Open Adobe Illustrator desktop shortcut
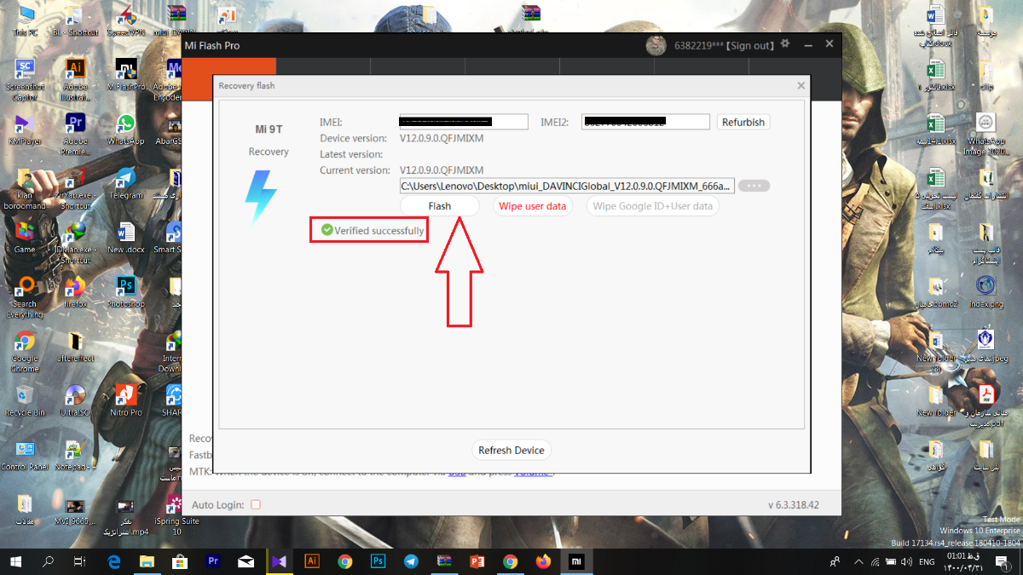Image resolution: width=1023 pixels, height=575 pixels. pos(75,80)
